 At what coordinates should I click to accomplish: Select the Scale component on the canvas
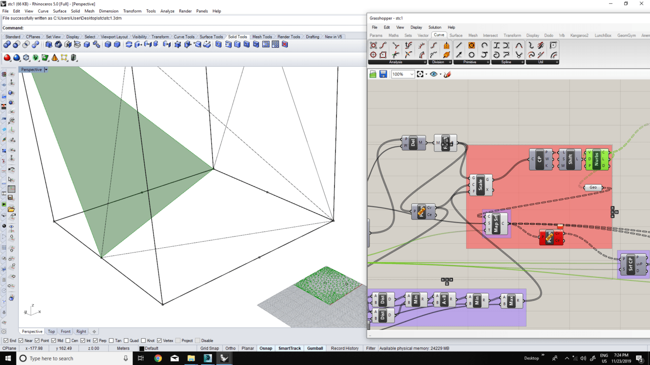pyautogui.click(x=480, y=185)
